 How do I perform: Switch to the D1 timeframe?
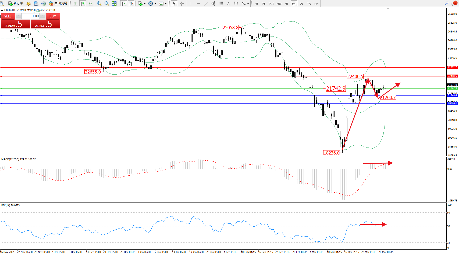[301, 3]
